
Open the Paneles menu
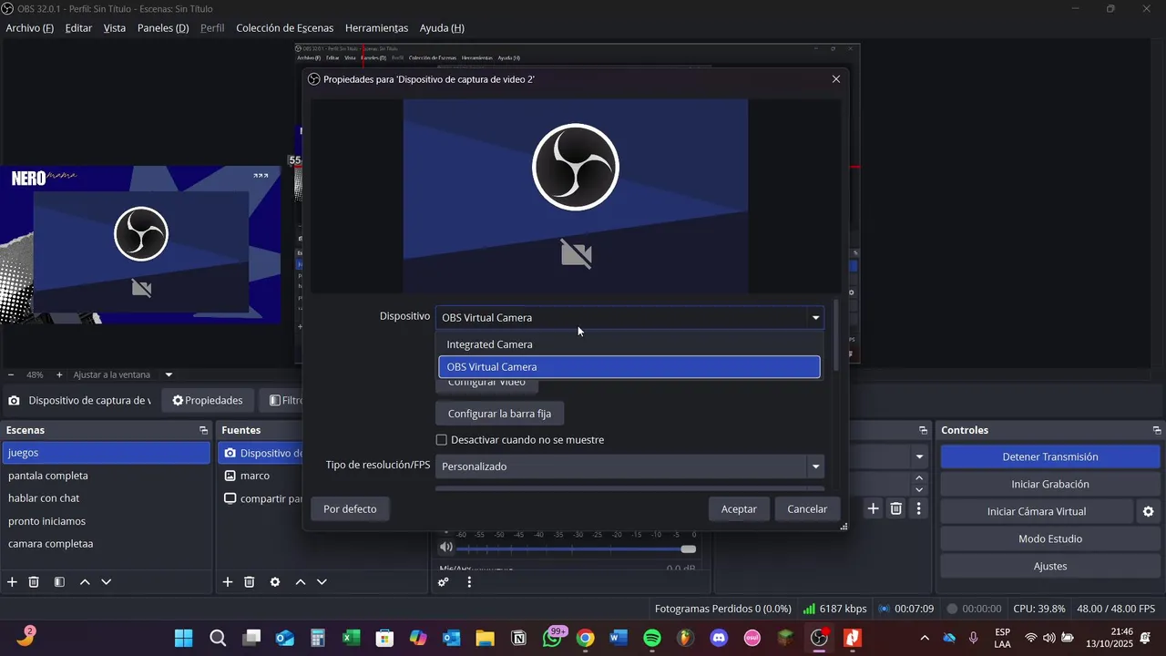(x=163, y=28)
